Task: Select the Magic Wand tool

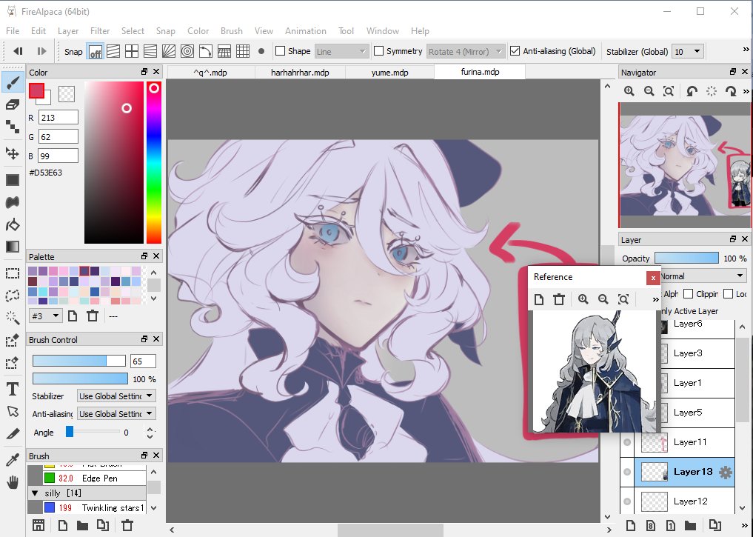Action: click(13, 318)
